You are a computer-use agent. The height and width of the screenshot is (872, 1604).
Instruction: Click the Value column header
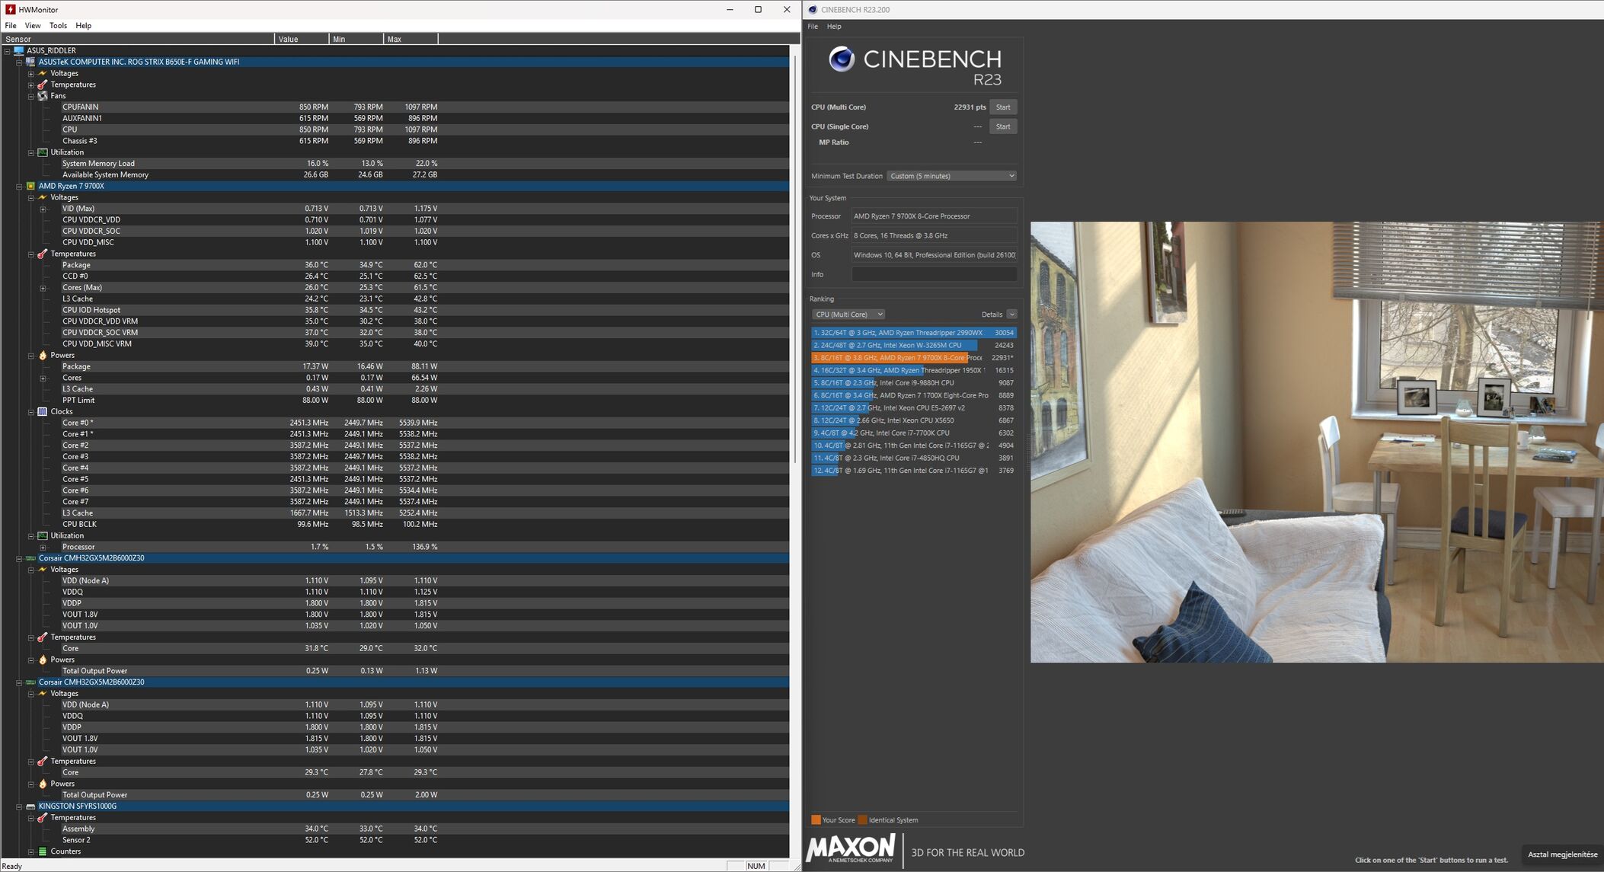(x=302, y=39)
